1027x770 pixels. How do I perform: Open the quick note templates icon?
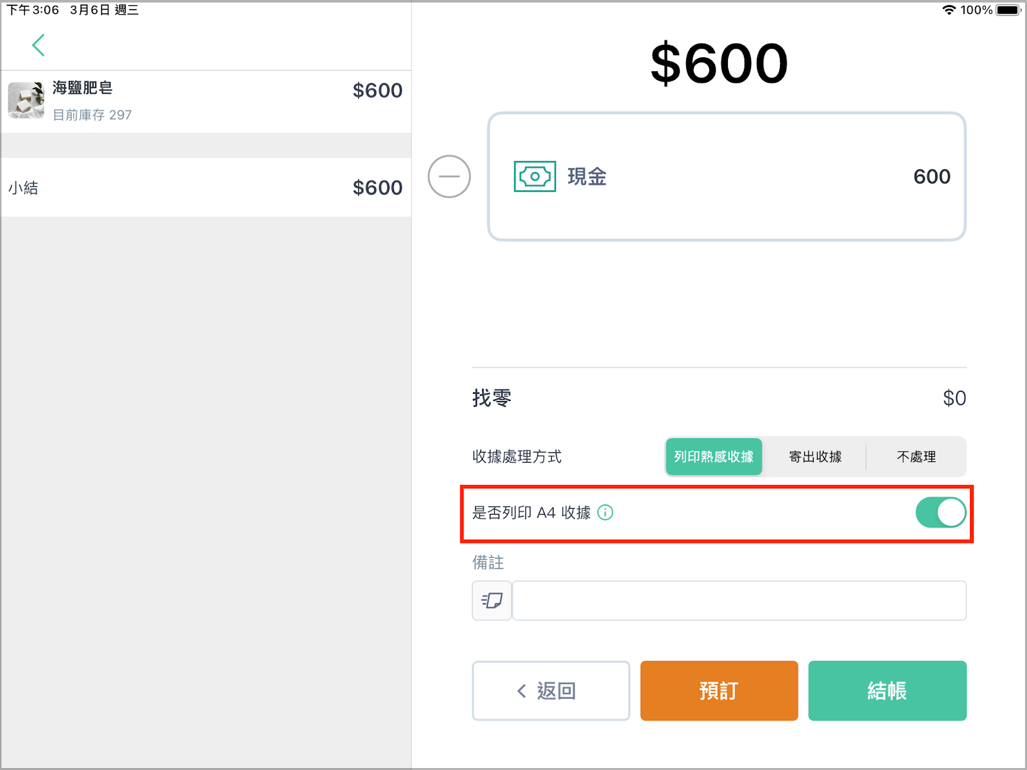tap(492, 601)
